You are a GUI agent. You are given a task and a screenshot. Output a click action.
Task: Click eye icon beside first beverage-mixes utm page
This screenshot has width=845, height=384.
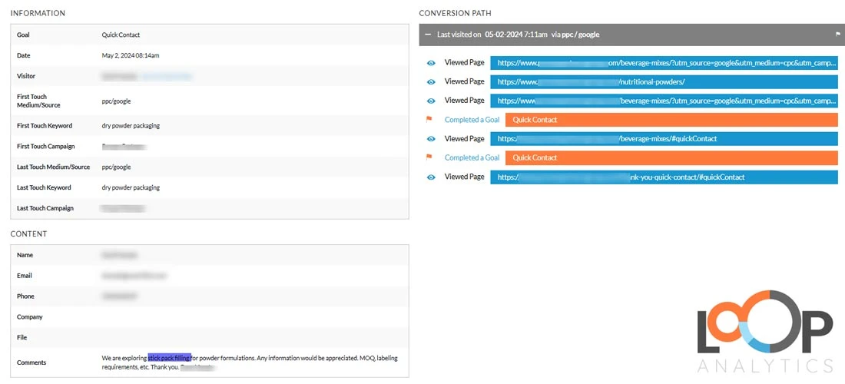tap(431, 63)
